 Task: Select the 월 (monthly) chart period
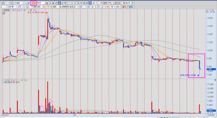tap(53, 3)
